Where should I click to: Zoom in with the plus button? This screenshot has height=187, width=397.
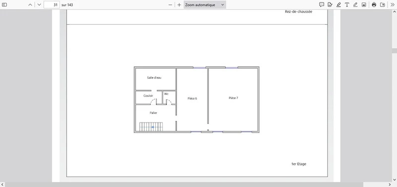(x=179, y=5)
